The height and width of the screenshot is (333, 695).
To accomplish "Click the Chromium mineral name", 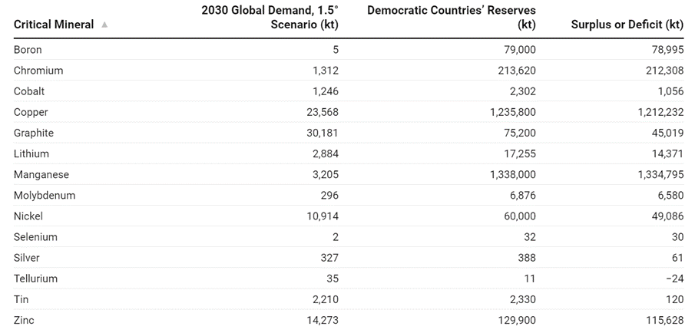I will pos(38,71).
